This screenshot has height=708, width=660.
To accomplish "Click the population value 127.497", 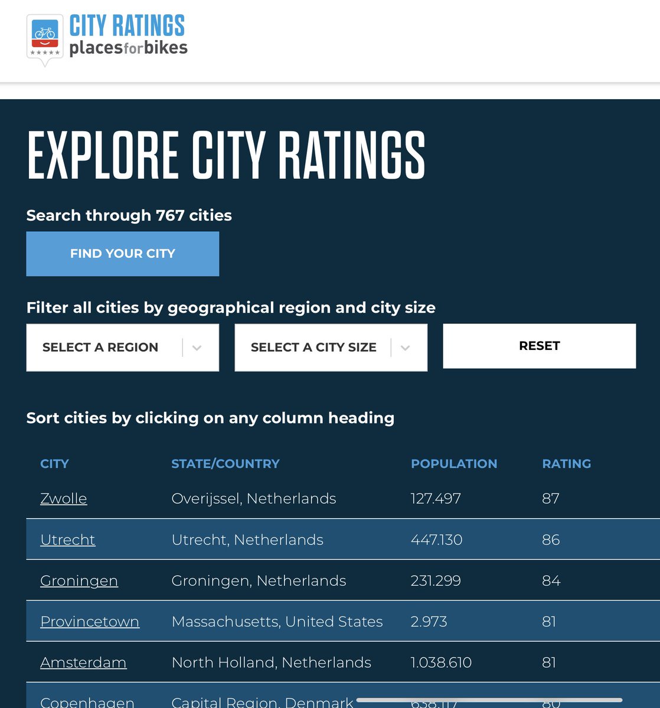I will pos(436,499).
